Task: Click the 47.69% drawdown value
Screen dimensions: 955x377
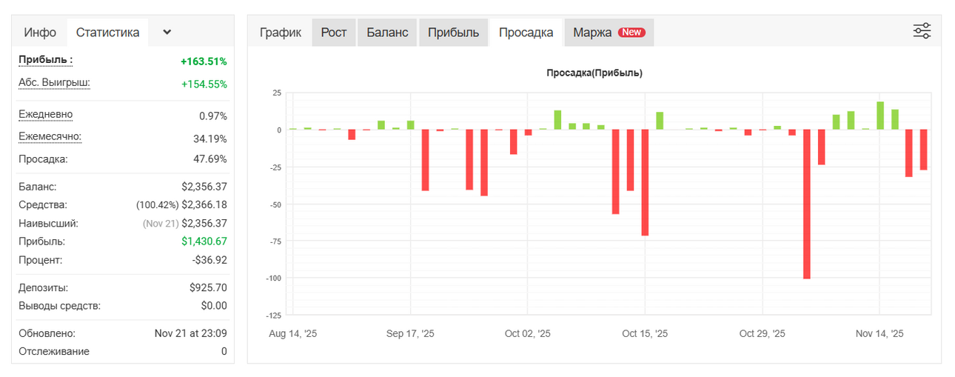Action: [x=210, y=159]
